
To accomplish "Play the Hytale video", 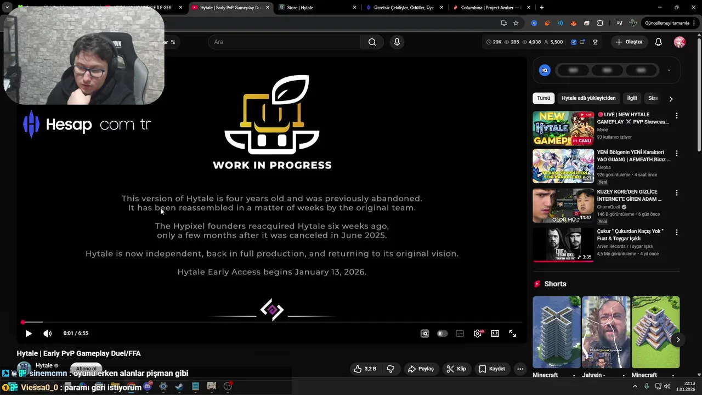I will pyautogui.click(x=29, y=333).
